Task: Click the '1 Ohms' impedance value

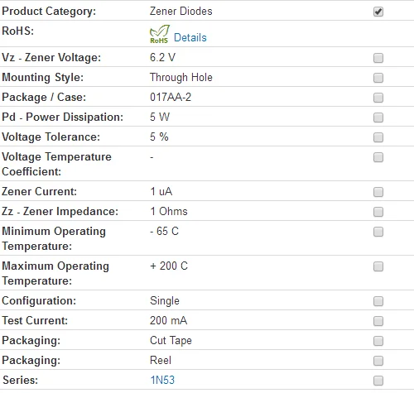Action: point(169,211)
